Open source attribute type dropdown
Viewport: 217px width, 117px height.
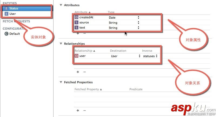pyautogui.click(x=138, y=23)
